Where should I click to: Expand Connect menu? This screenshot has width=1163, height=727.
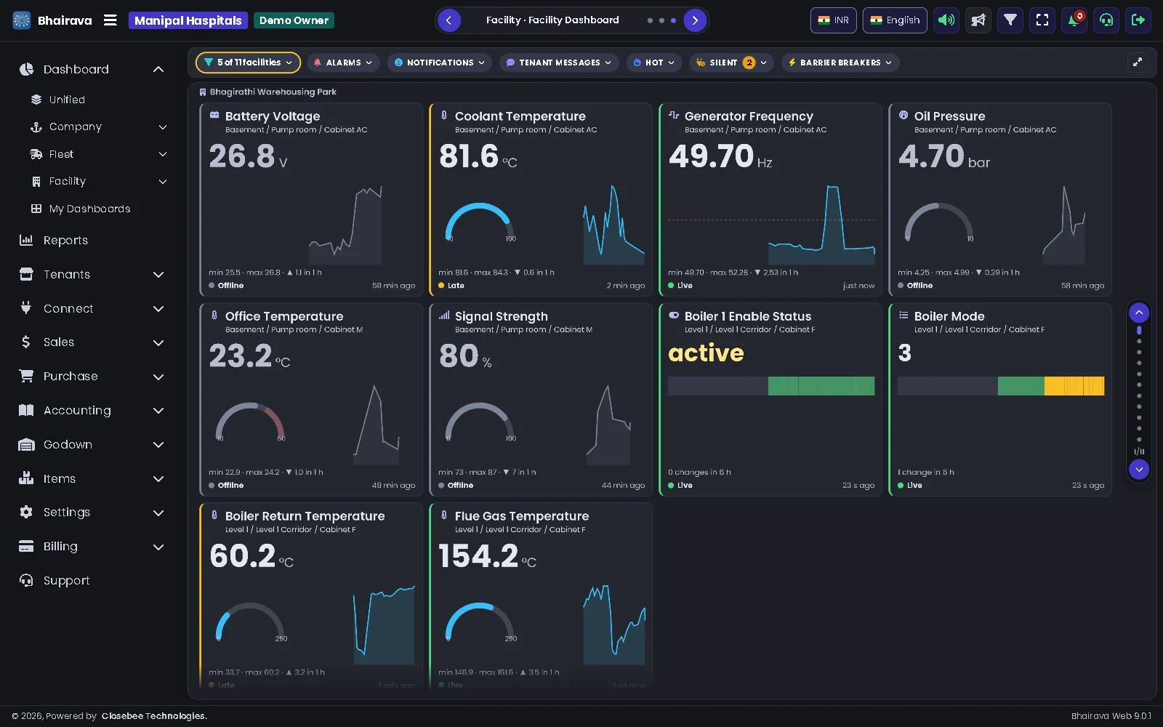tap(93, 309)
